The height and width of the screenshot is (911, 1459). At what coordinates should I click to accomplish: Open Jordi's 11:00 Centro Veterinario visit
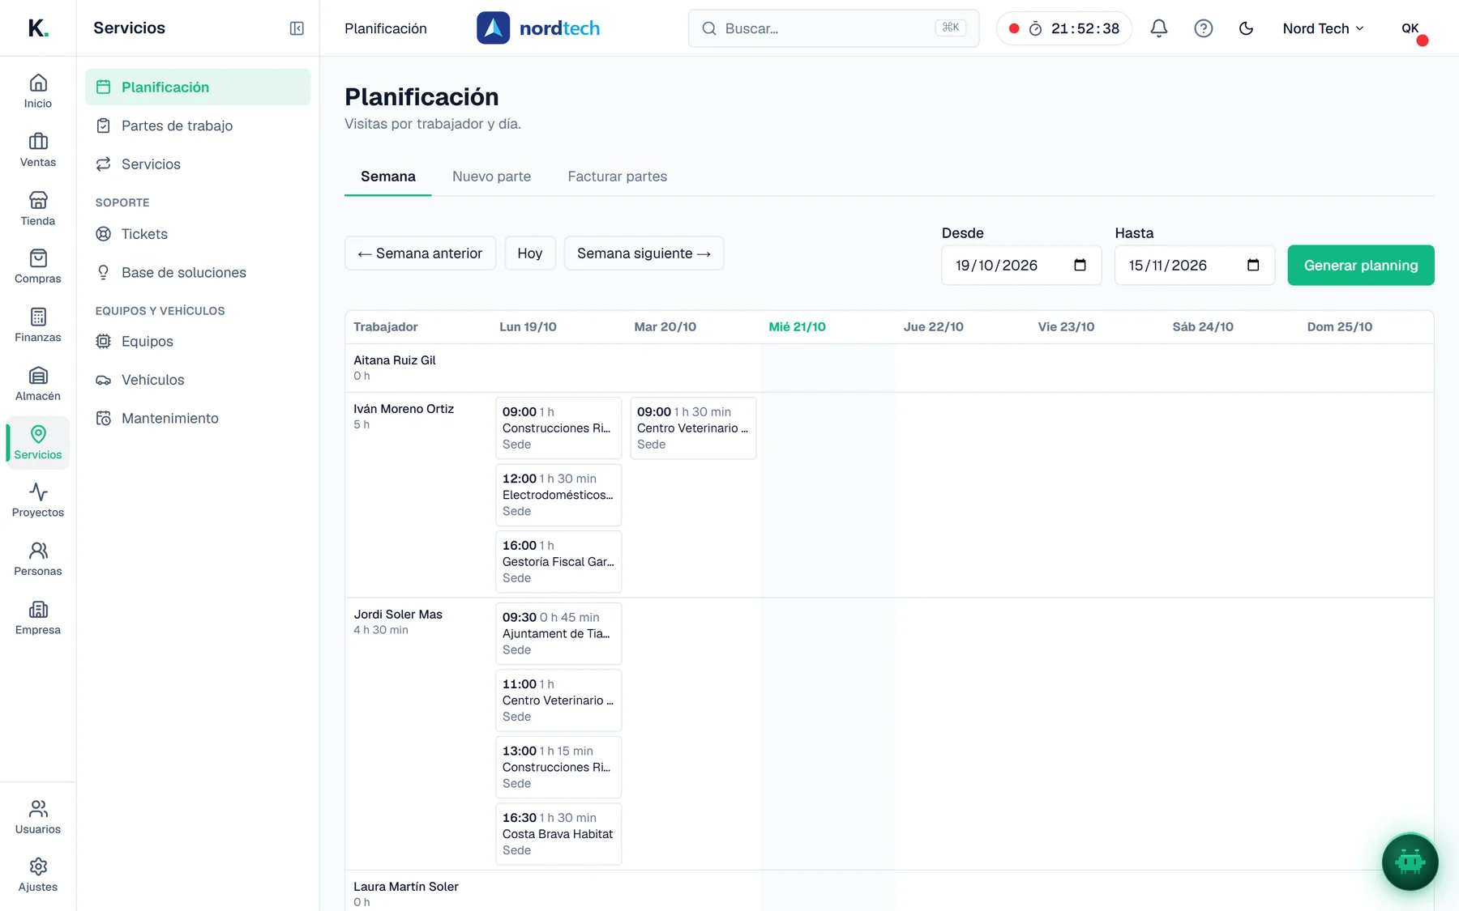click(558, 700)
